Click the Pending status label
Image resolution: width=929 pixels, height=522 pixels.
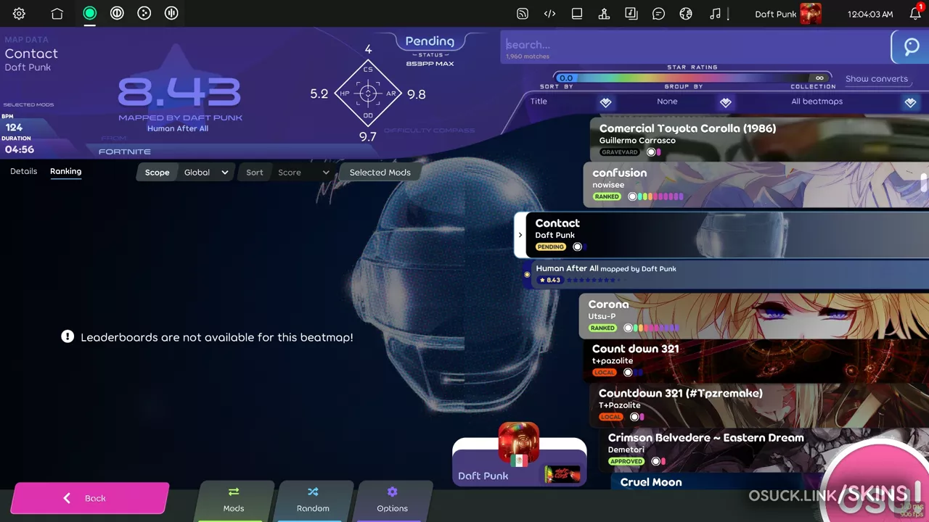[430, 41]
